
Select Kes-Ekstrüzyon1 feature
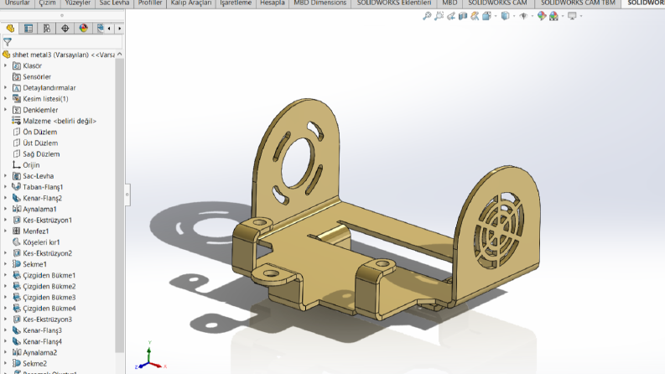[x=48, y=220]
